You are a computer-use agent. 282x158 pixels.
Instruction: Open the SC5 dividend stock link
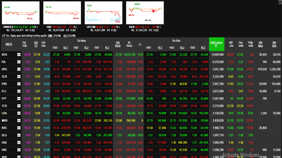[x=66, y=36]
